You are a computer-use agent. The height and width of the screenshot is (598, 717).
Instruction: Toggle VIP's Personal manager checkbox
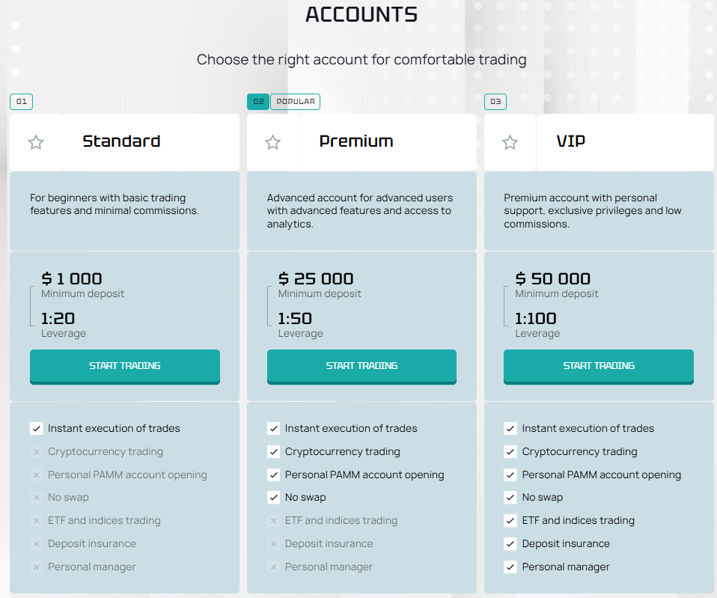(510, 567)
